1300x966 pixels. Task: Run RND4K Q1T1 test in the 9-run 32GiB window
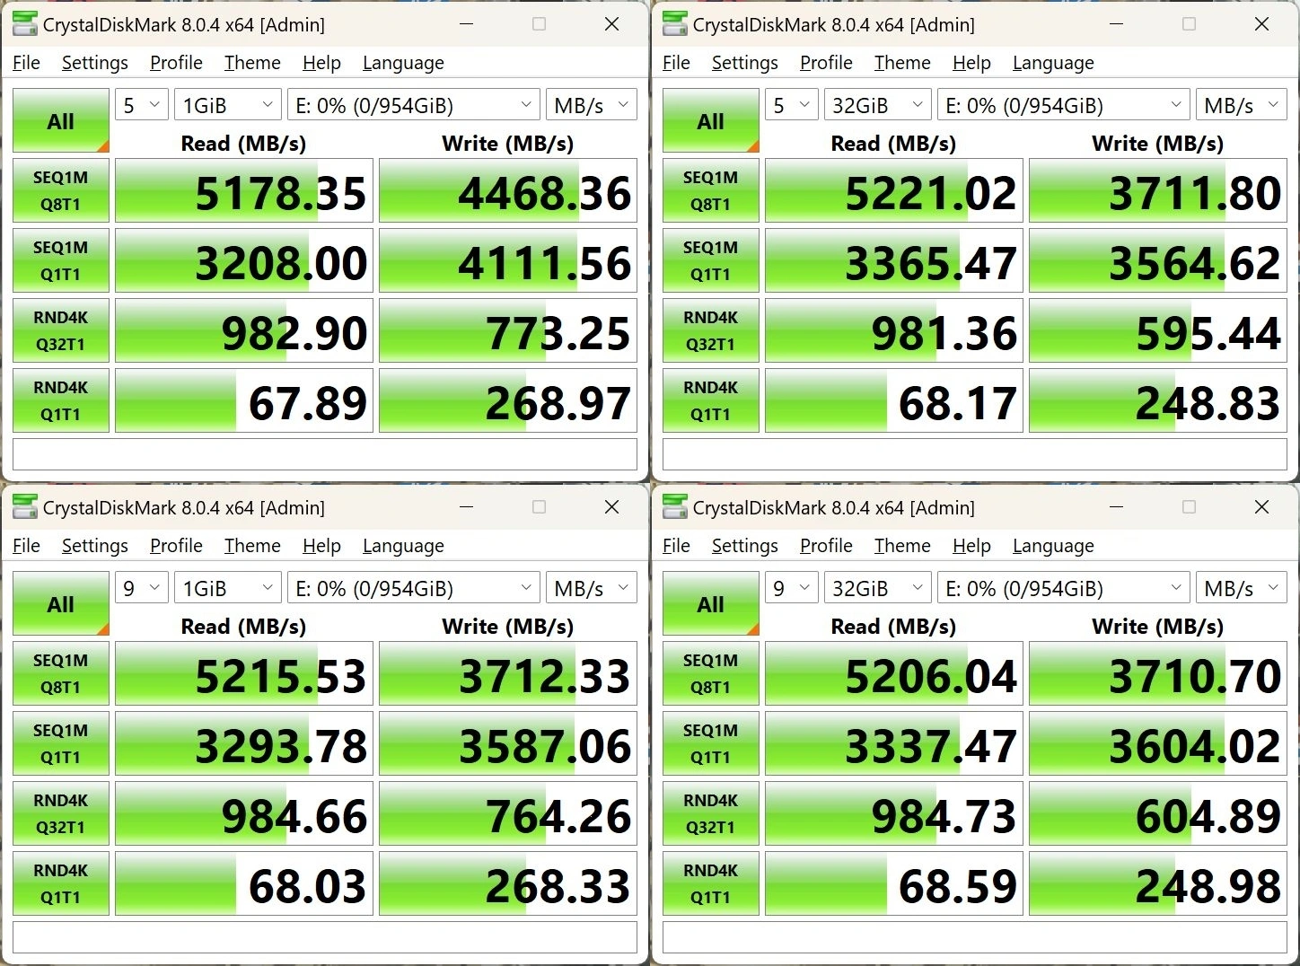click(x=711, y=883)
